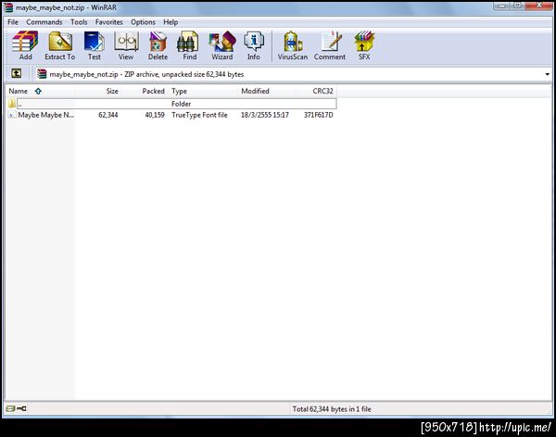
Task: Open the View file tool
Action: 126,45
